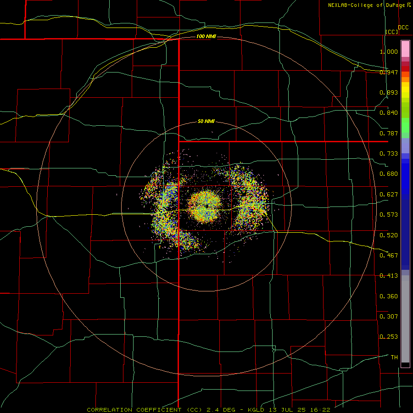This screenshot has height=413, width=413.
Task: Pick the gray swatch on the color bar
Action: tap(405, 321)
